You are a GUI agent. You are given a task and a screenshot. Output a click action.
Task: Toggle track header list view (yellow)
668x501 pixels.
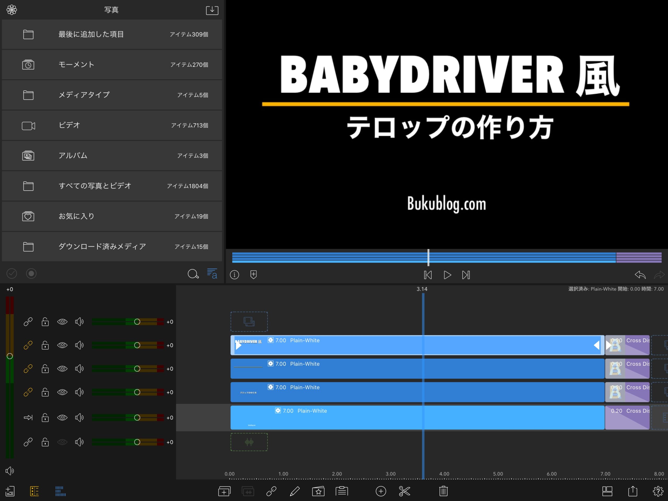(x=34, y=491)
